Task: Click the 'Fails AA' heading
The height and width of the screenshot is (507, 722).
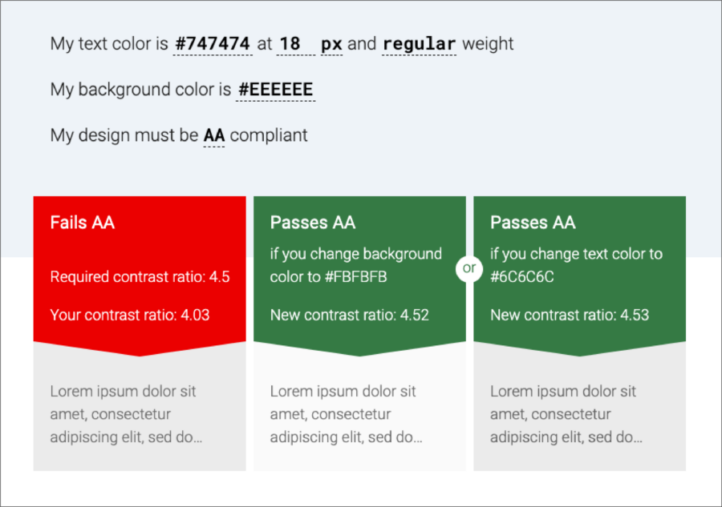Action: point(83,223)
